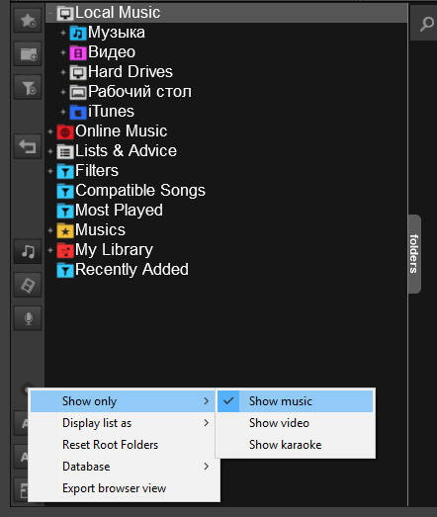Click the add favorite folder star icon

28,21
